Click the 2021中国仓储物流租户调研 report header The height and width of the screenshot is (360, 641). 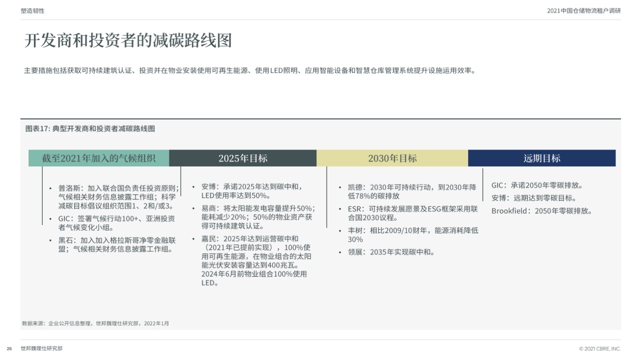pos(583,11)
